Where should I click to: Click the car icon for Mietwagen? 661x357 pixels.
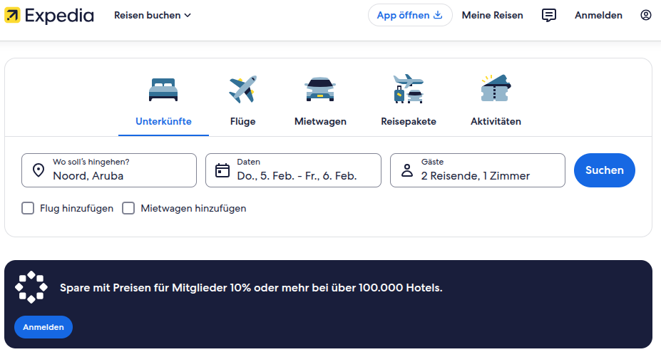coord(320,89)
